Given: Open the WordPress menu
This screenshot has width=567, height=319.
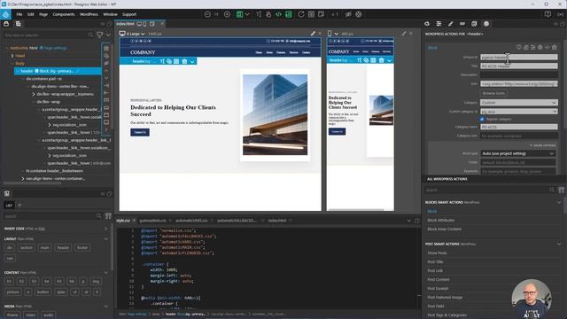Looking at the screenshot, I should pos(89,14).
